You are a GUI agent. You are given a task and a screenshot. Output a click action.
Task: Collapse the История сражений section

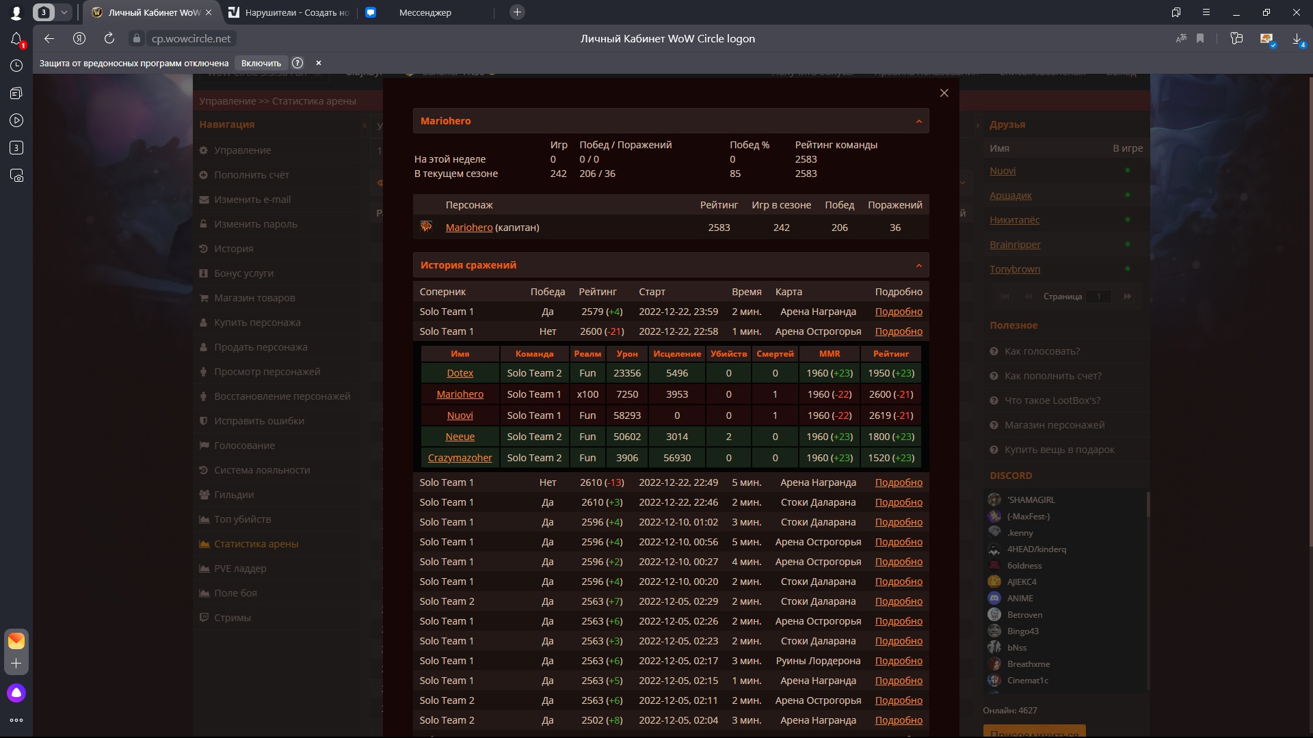(918, 266)
